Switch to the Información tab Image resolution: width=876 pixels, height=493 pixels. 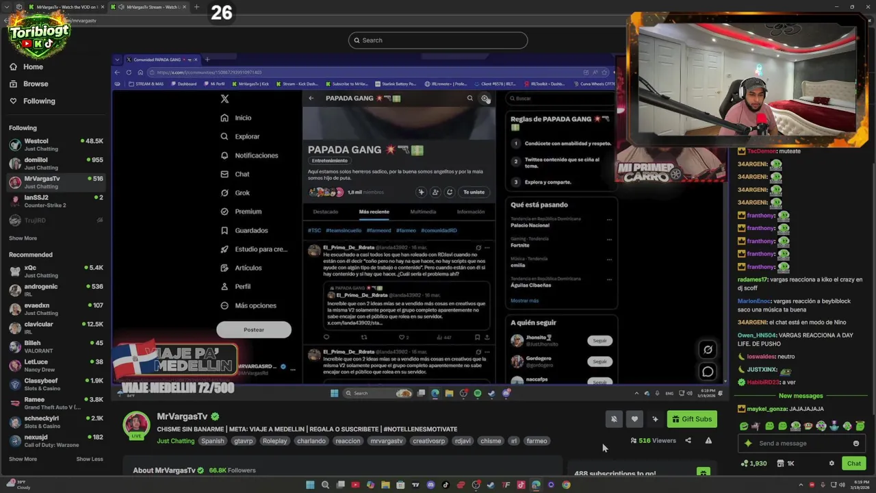[x=471, y=212]
